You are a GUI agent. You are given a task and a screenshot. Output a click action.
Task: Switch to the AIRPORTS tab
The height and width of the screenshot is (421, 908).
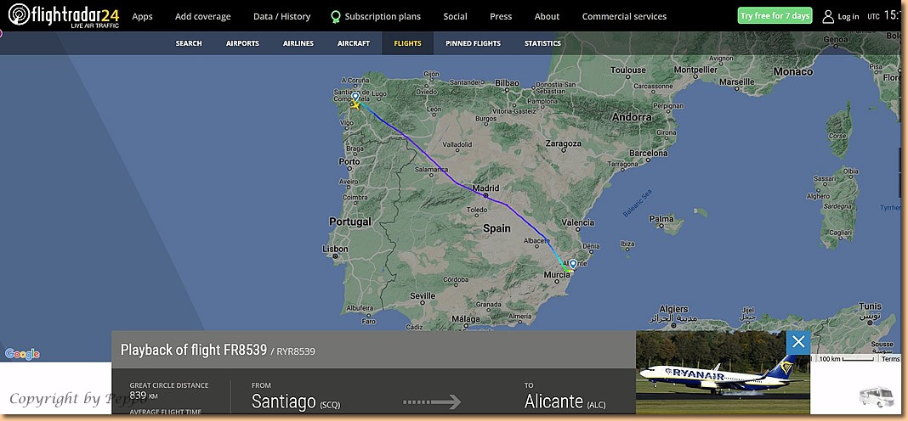point(242,43)
